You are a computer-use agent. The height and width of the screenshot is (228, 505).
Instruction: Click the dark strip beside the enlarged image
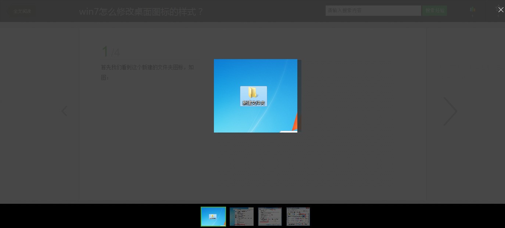[299, 95]
